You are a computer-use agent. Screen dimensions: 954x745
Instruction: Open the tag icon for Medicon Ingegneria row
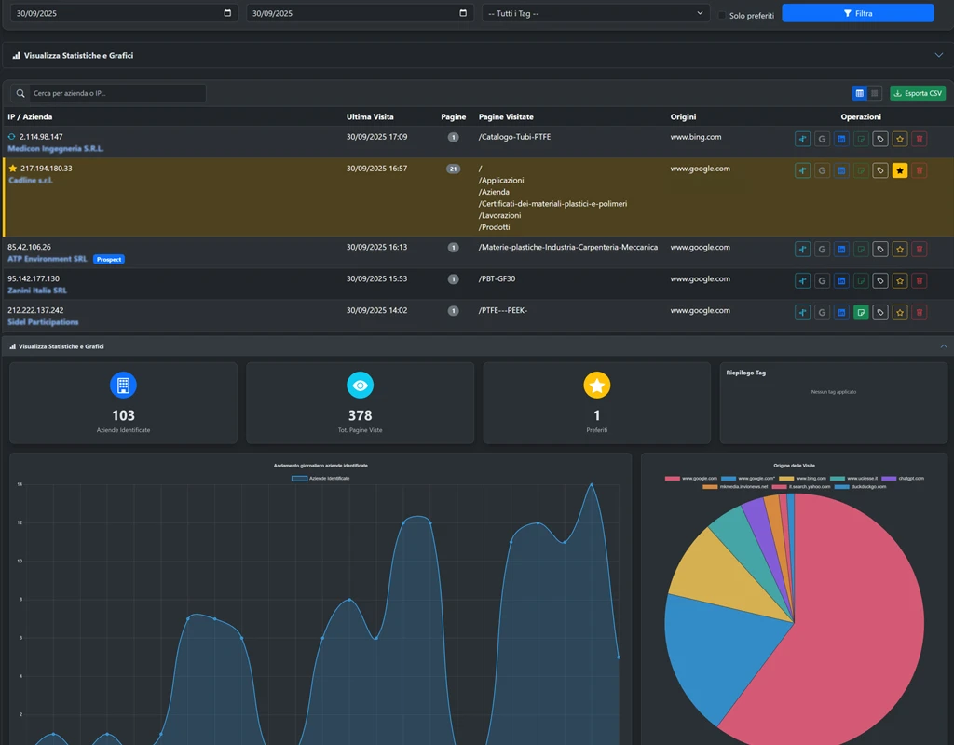[x=880, y=140]
